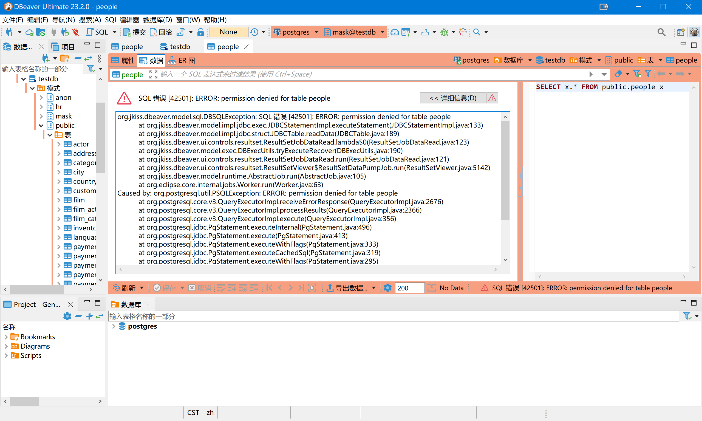Viewport: 702px width, 421px height.
Task: Click the fetch size field showing 200
Action: 409,288
